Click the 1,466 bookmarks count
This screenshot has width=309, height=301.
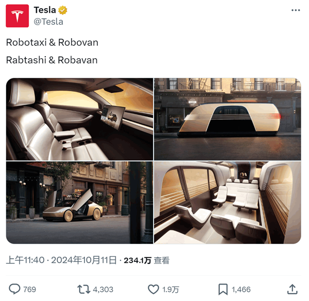point(241,290)
